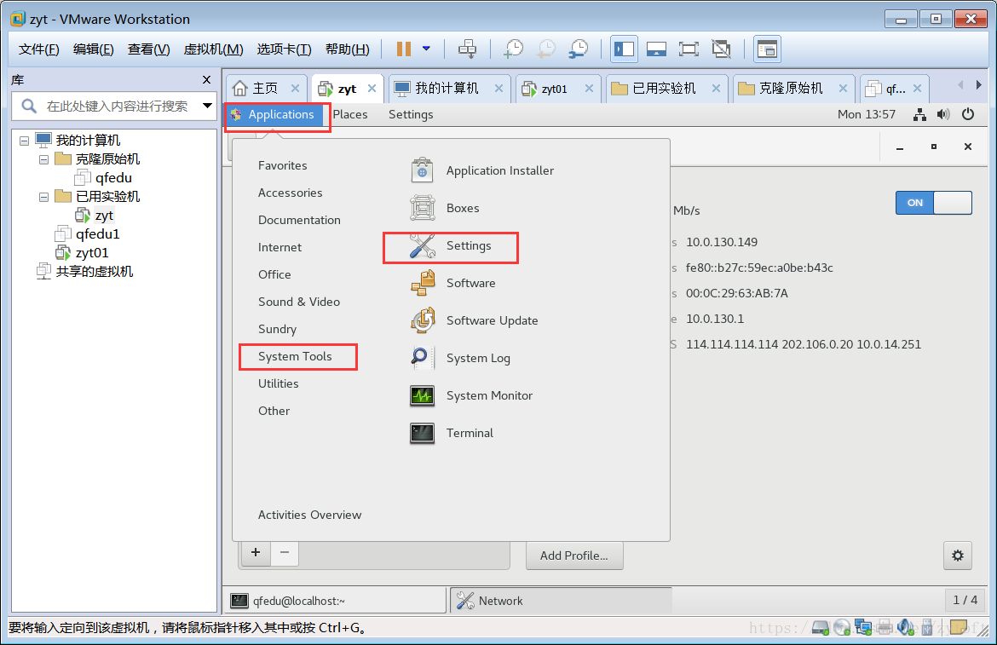Click send Ctrl+Alt+Del toolbar icon
Image resolution: width=997 pixels, height=645 pixels.
(467, 49)
